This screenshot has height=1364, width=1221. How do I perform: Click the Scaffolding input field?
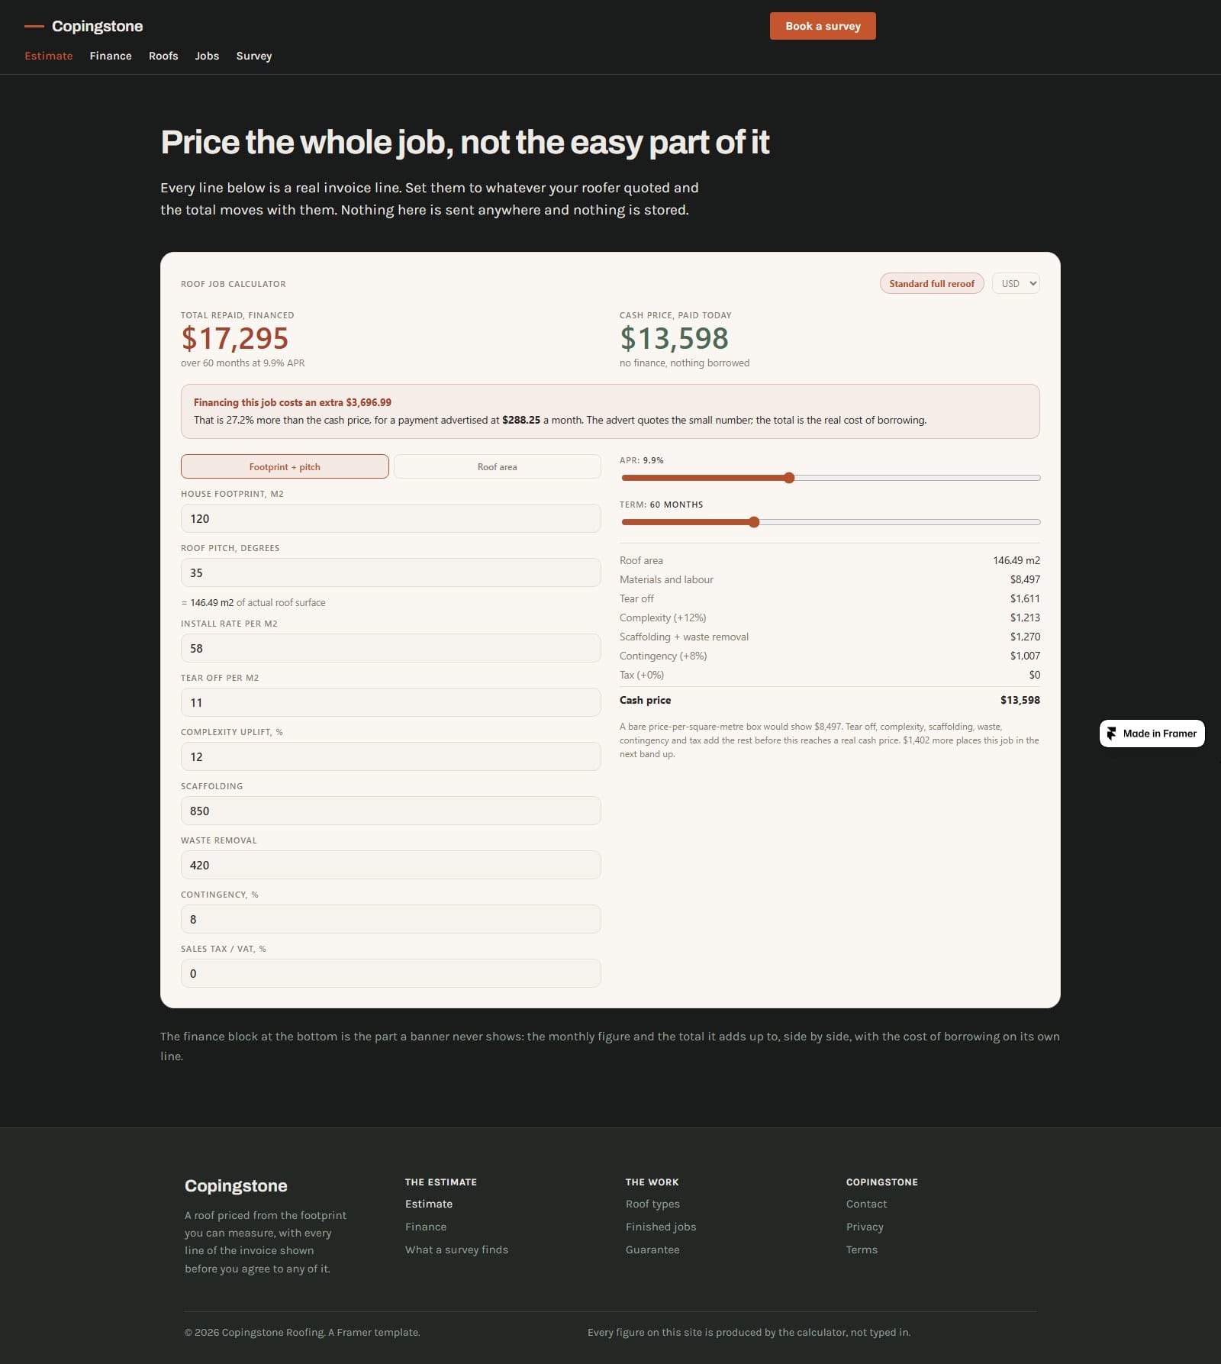[391, 811]
